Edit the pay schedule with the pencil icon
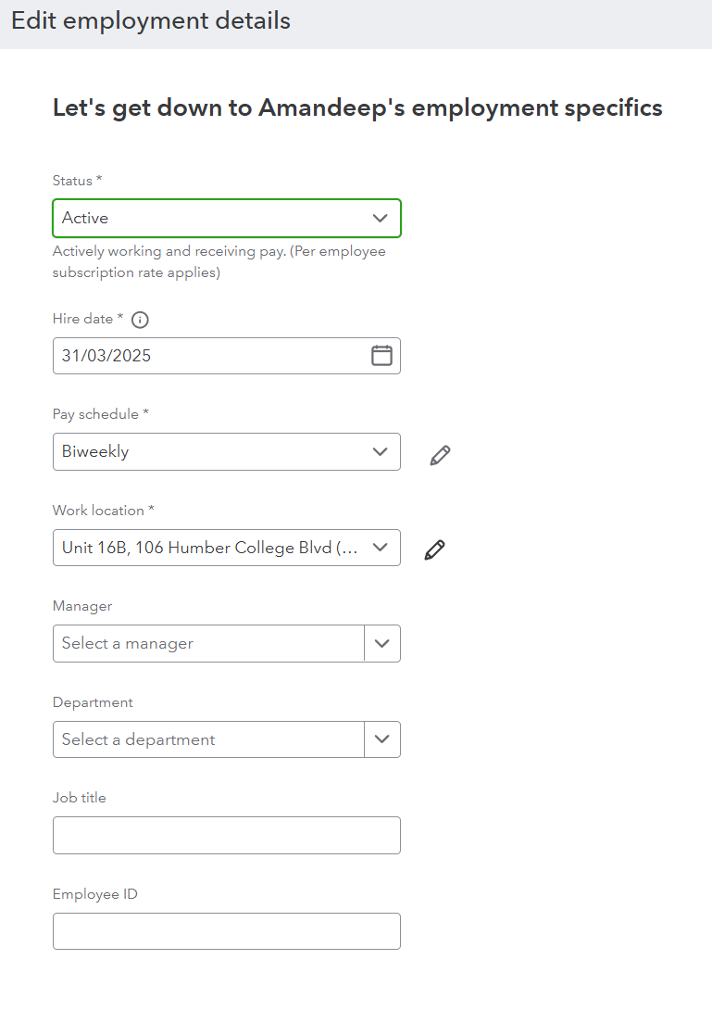Viewport: 712px width, 1010px height. [440, 455]
